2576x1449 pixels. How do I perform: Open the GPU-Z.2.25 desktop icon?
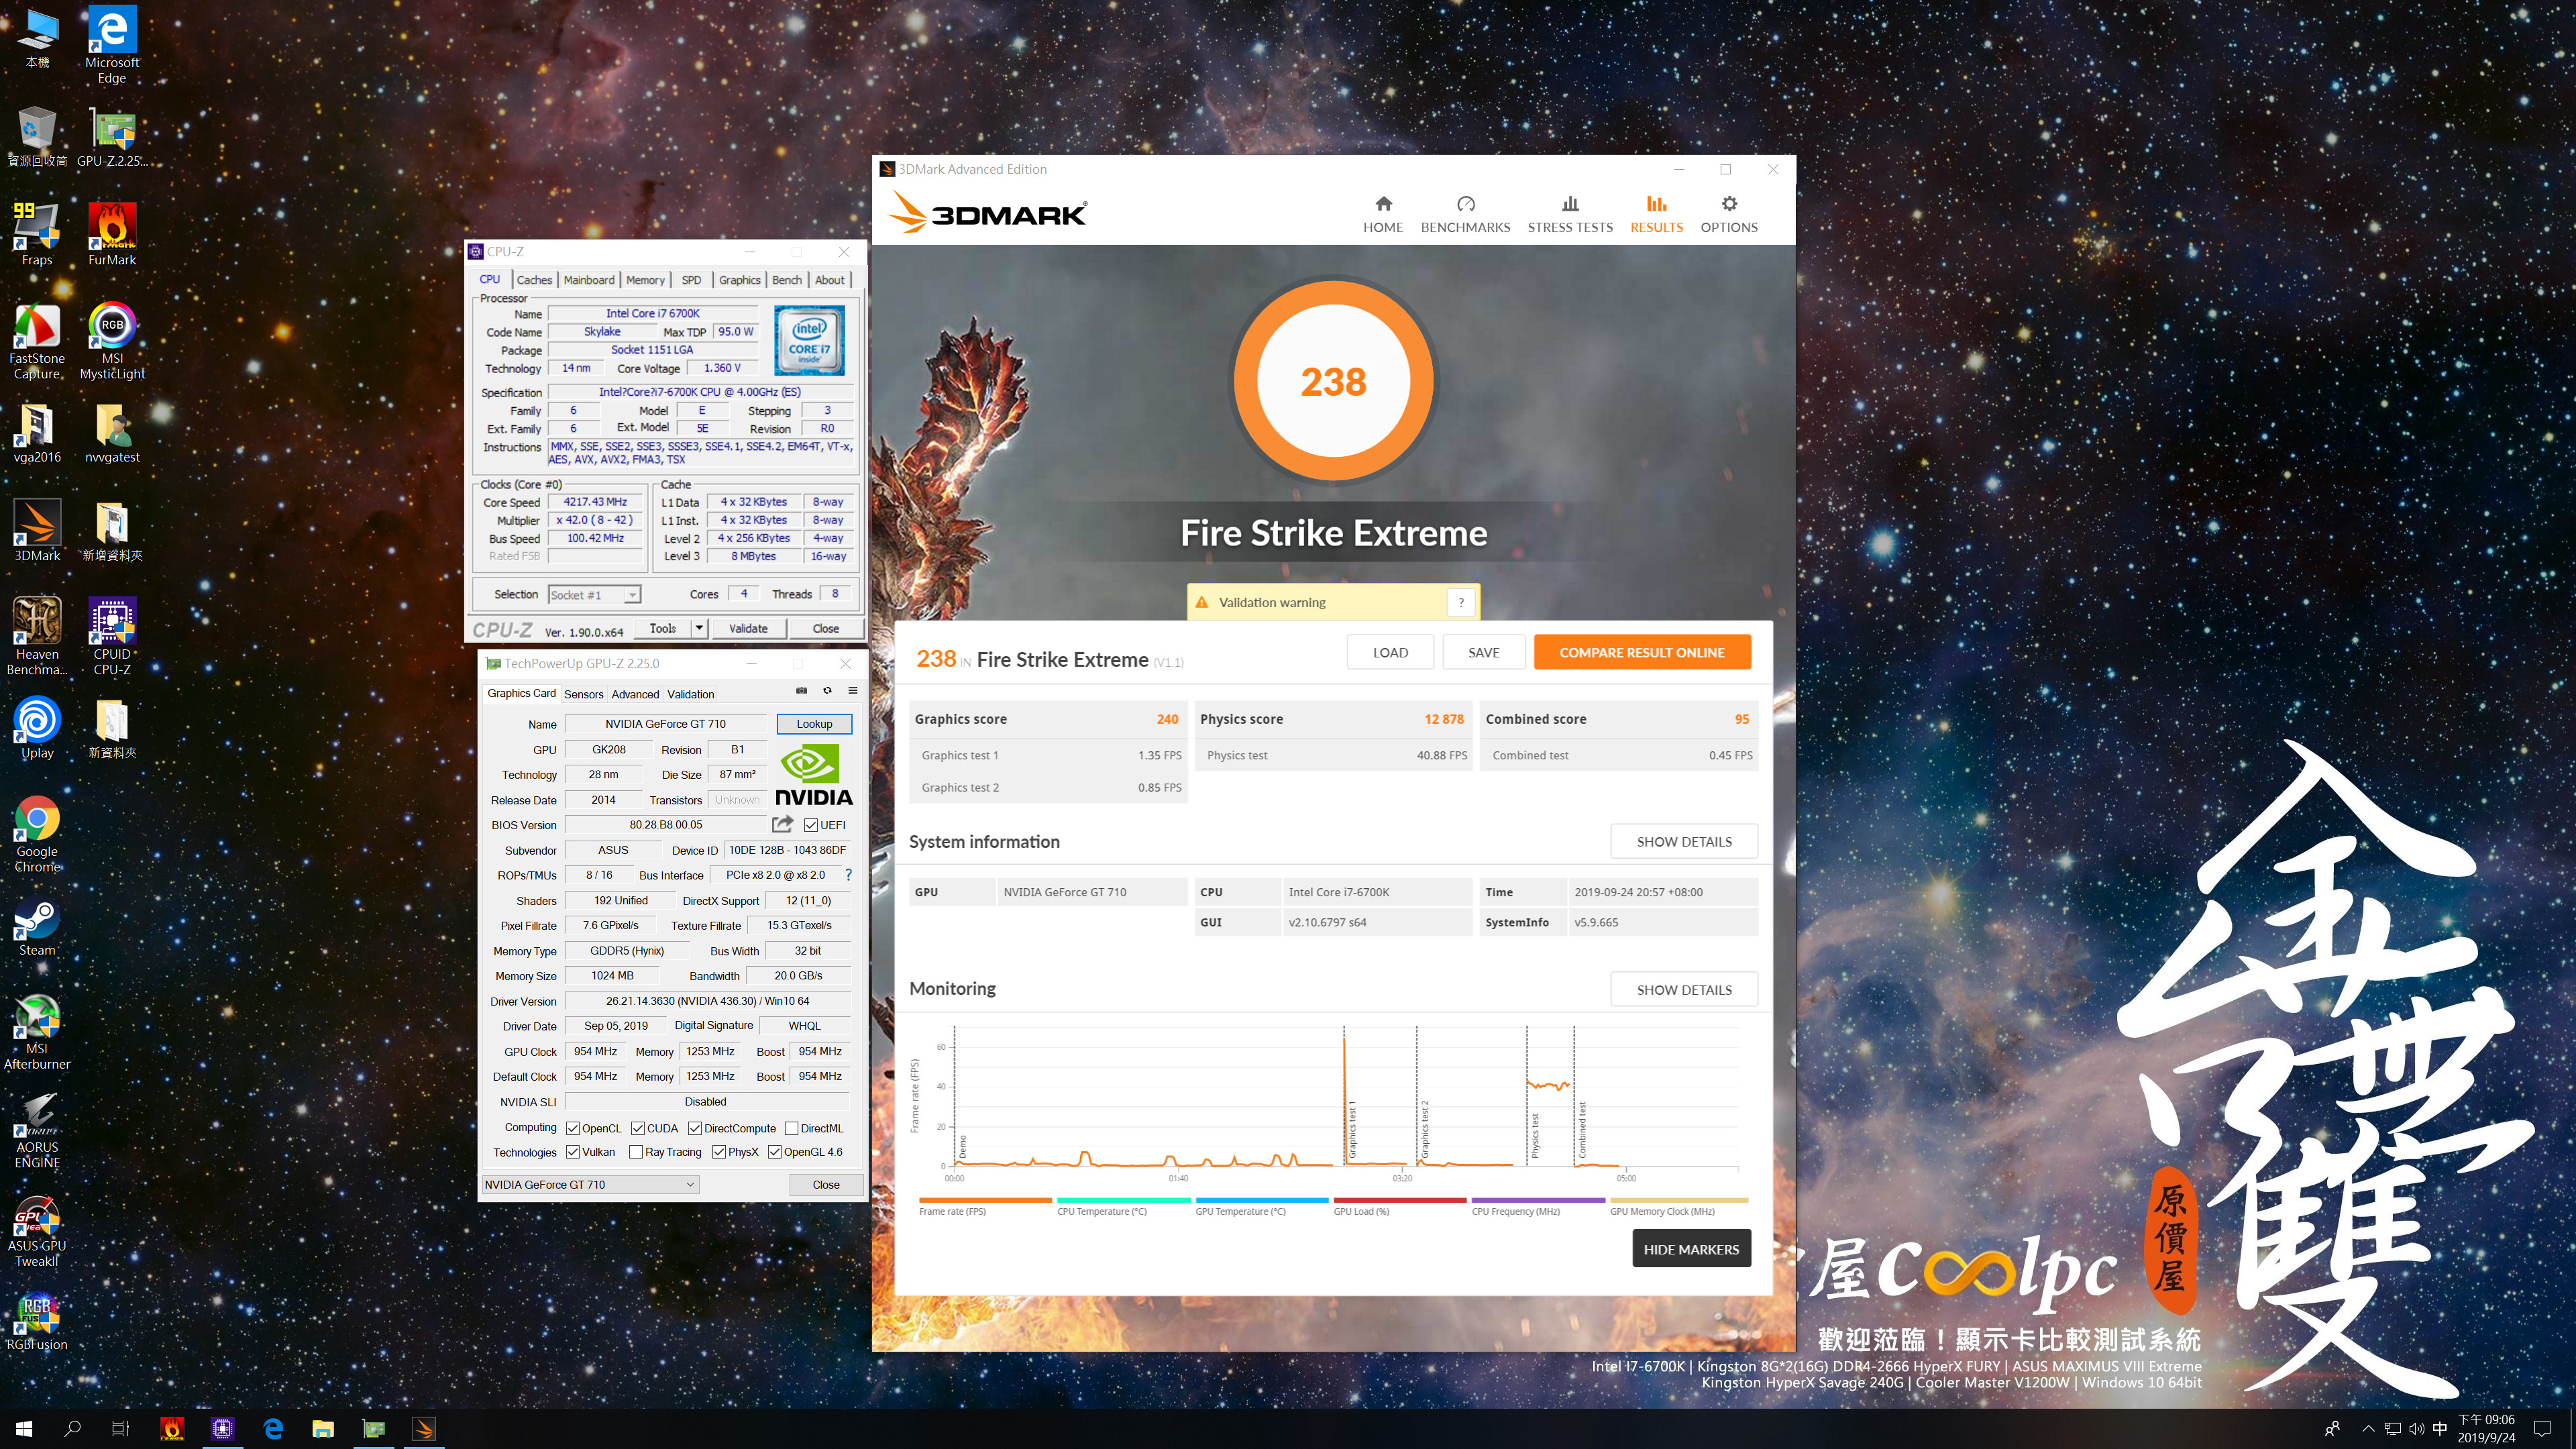[112, 137]
